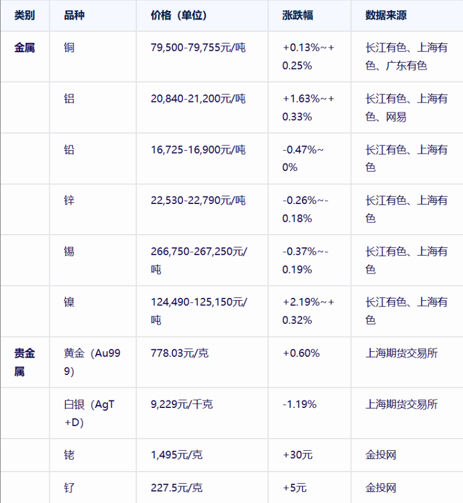The height and width of the screenshot is (503, 463).
Task: Click 金投网 source in 铑 row
Action: [x=381, y=455]
